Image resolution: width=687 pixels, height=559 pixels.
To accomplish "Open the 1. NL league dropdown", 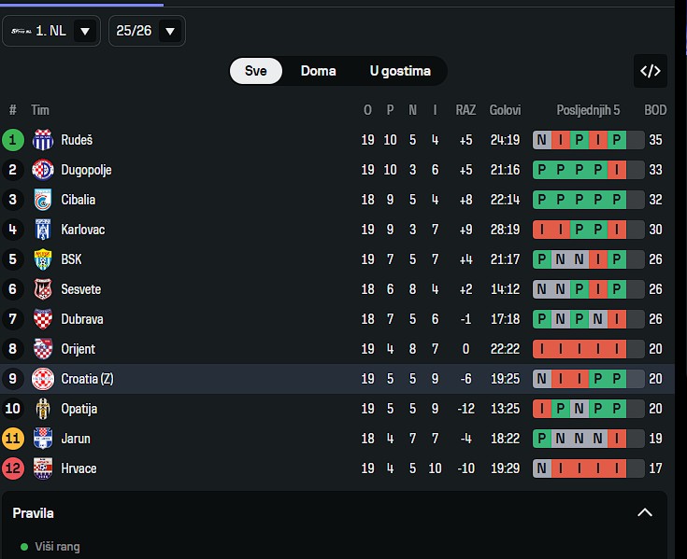I will (x=52, y=31).
